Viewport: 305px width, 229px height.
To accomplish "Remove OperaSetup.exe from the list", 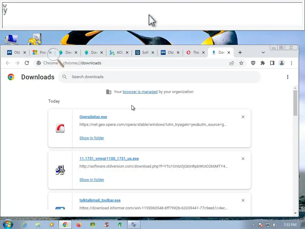I will click(243, 117).
